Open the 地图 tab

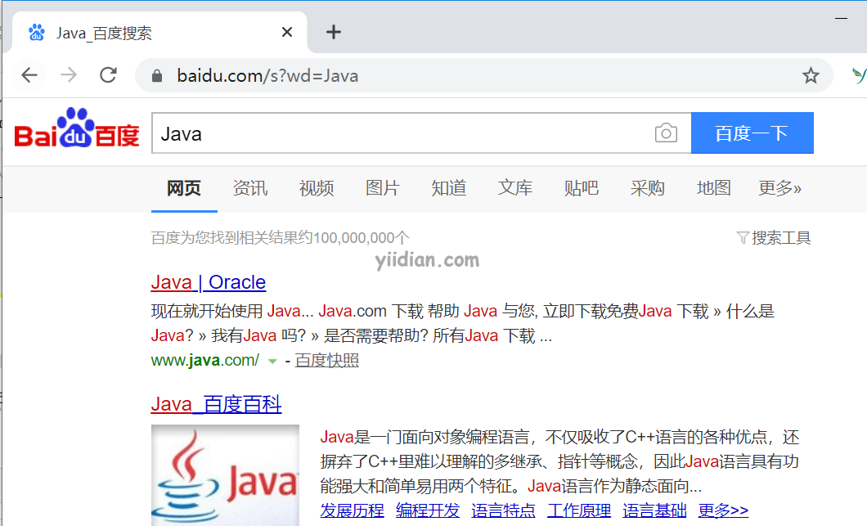point(713,188)
